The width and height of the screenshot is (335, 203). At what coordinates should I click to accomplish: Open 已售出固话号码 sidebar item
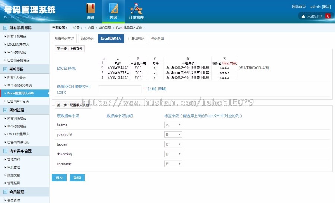pyautogui.click(x=18, y=142)
